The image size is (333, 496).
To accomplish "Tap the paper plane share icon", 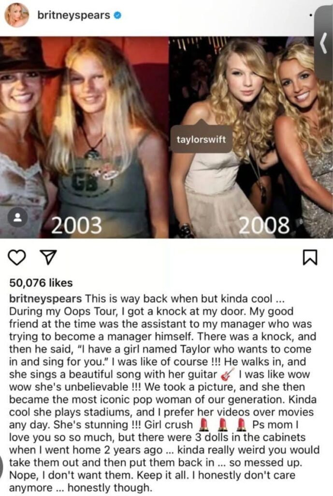I will coord(48,257).
